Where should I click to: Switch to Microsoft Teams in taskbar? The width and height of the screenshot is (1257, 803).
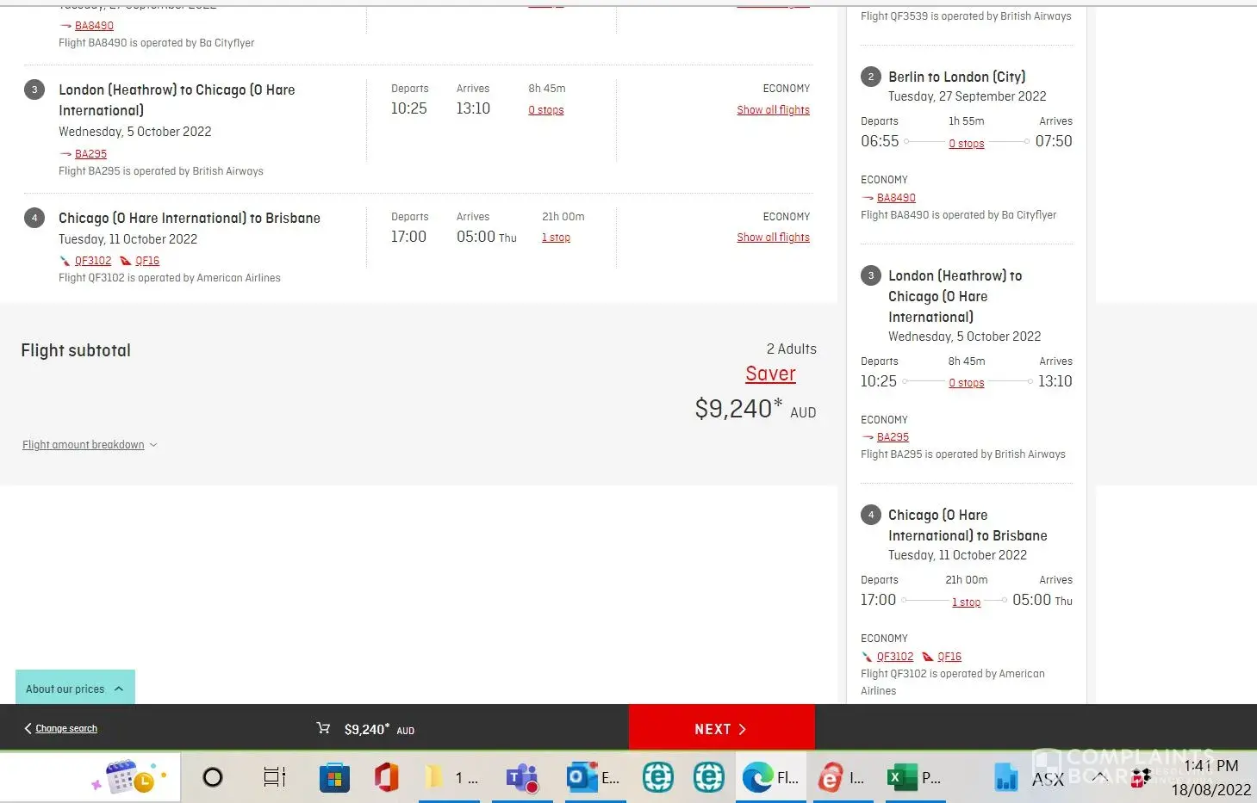point(522,778)
